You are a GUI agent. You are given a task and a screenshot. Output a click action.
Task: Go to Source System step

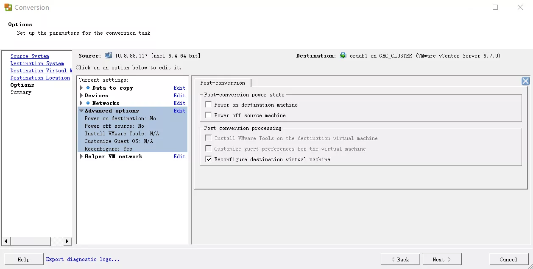30,56
